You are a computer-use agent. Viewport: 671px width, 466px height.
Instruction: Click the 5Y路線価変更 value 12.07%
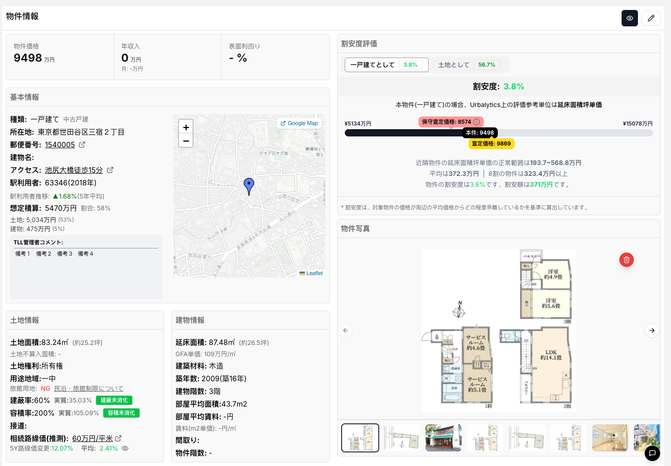[x=62, y=448]
